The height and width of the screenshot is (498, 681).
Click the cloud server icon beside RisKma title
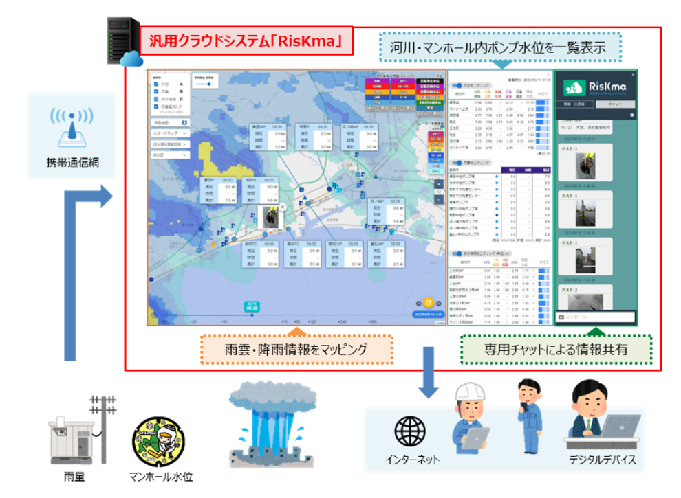tap(125, 42)
